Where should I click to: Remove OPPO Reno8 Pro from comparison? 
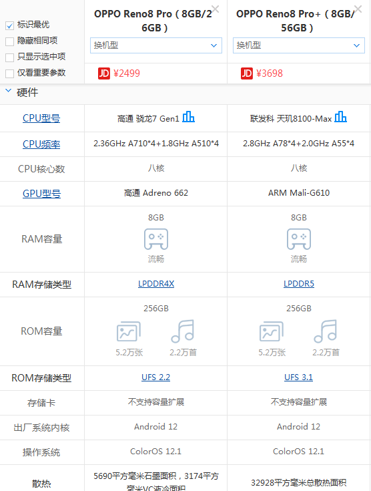tap(216, 9)
